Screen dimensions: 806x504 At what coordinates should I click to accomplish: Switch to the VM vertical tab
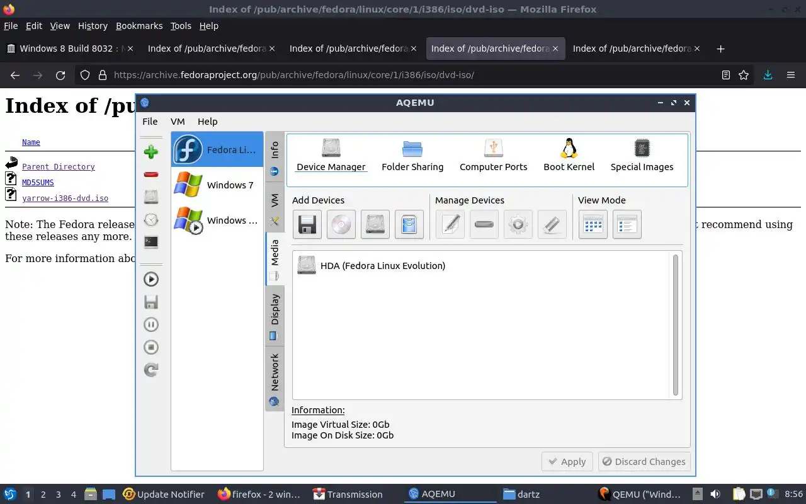point(275,208)
